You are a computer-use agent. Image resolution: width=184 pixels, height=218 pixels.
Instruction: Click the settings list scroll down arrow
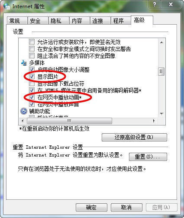161,113
